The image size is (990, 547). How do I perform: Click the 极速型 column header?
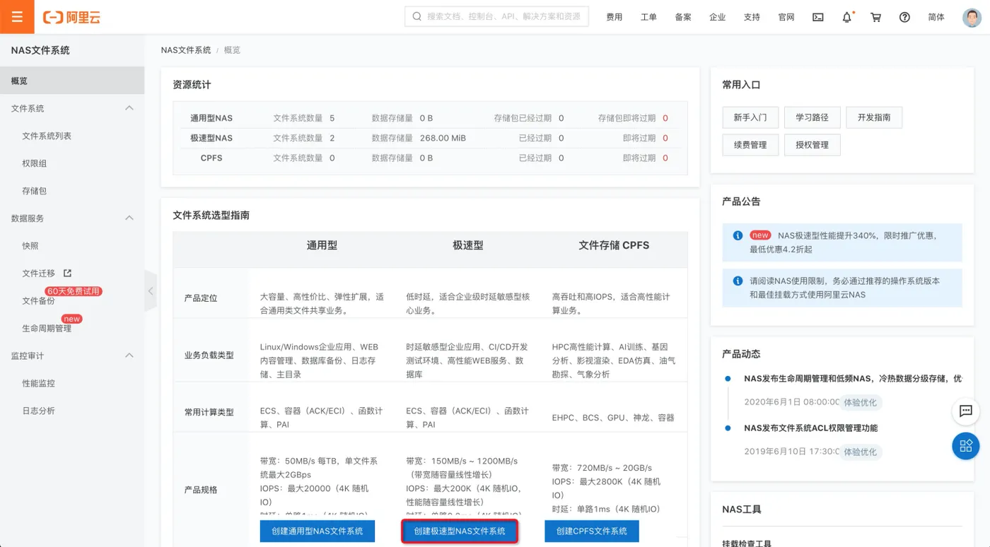(468, 245)
